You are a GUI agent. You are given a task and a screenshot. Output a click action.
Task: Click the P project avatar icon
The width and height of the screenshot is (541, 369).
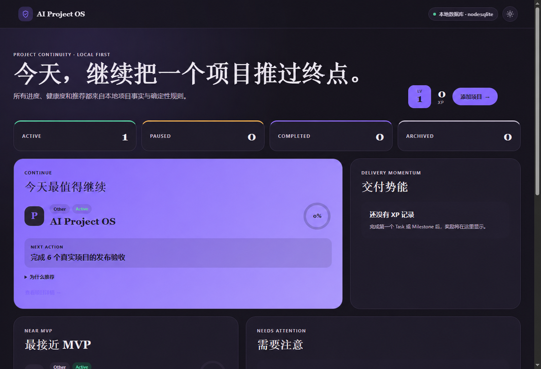pyautogui.click(x=34, y=216)
